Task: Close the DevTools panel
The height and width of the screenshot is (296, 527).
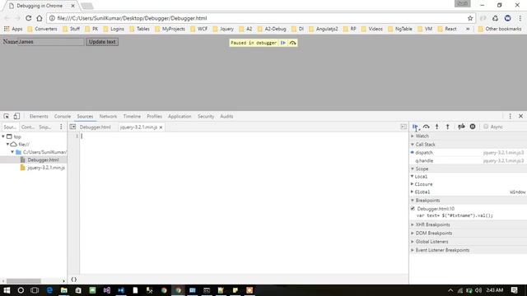Action: click(521, 116)
